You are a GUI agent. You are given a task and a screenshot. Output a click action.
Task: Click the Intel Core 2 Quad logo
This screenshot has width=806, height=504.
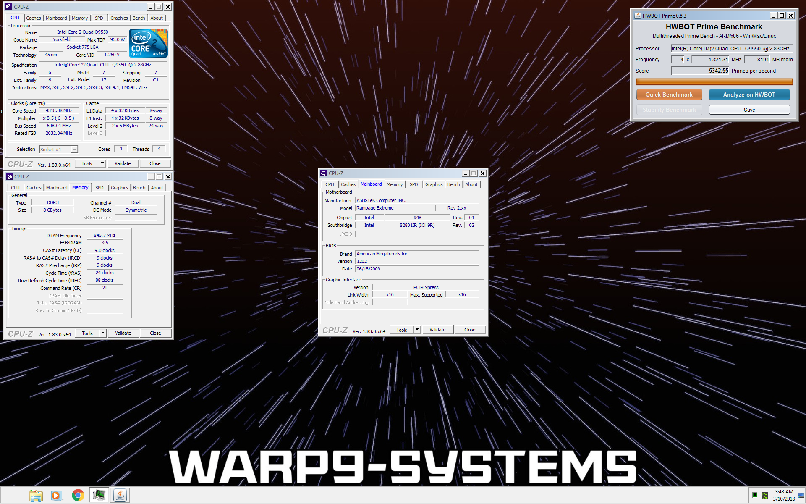148,43
